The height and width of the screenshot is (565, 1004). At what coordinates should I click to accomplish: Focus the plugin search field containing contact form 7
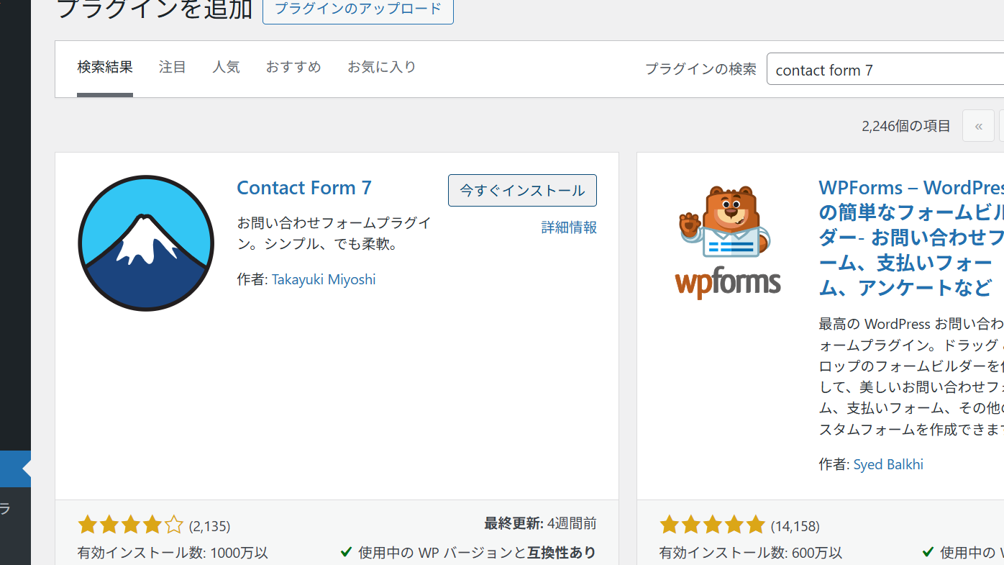[885, 69]
